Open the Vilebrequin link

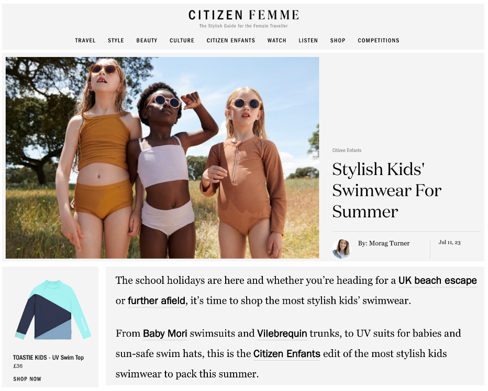tap(282, 333)
